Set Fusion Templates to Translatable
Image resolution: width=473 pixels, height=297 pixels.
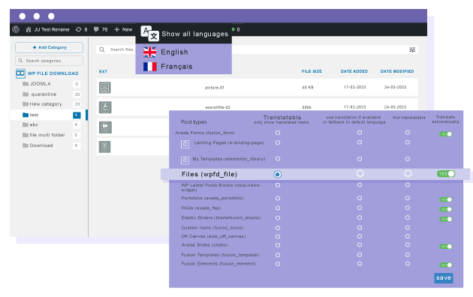tap(278, 255)
